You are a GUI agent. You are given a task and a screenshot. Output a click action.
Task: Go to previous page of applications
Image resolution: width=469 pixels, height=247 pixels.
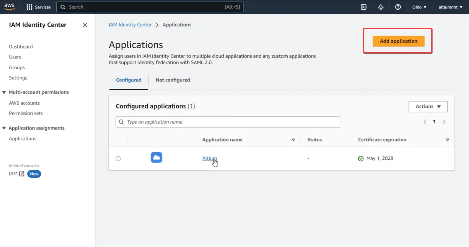425,122
